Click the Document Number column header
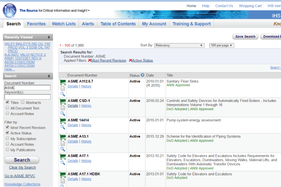The image size is (281, 187). (82, 75)
